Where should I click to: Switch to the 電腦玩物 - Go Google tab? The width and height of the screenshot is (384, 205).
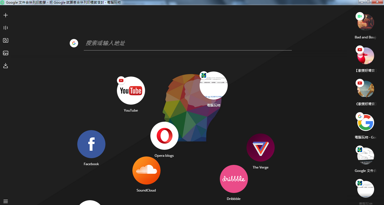tap(366, 123)
